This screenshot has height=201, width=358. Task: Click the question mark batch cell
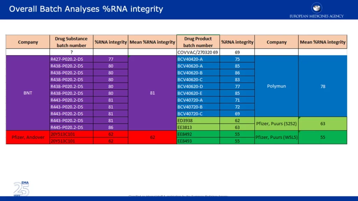click(71, 52)
